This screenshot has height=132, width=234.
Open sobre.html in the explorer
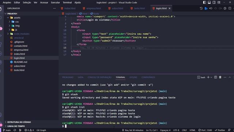(19, 66)
